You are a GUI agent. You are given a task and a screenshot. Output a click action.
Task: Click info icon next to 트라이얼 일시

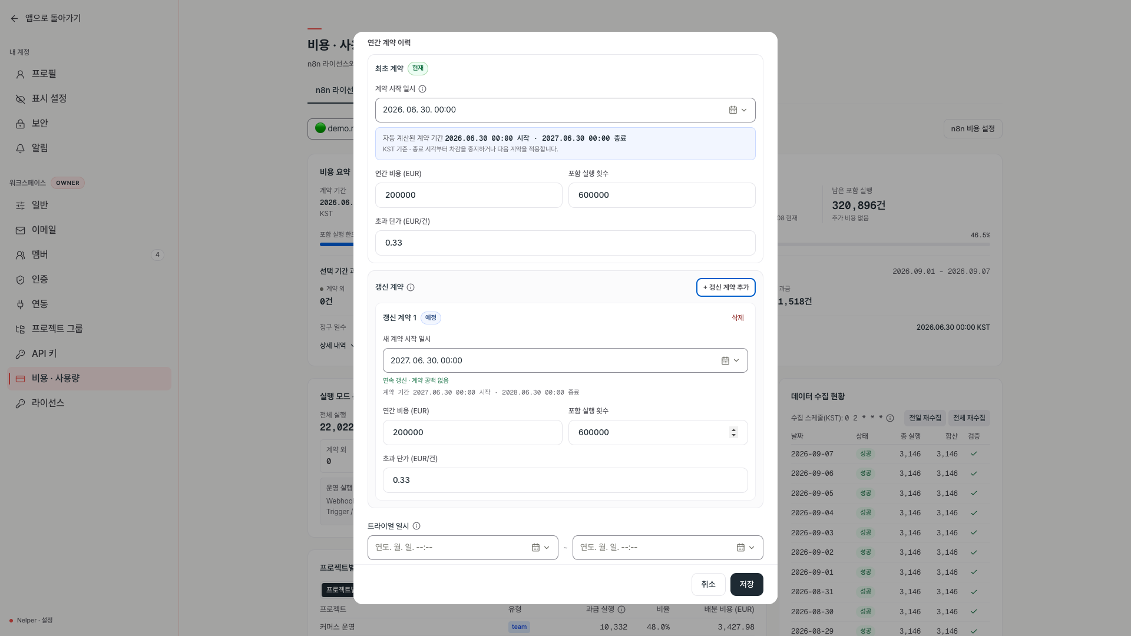coord(416,526)
